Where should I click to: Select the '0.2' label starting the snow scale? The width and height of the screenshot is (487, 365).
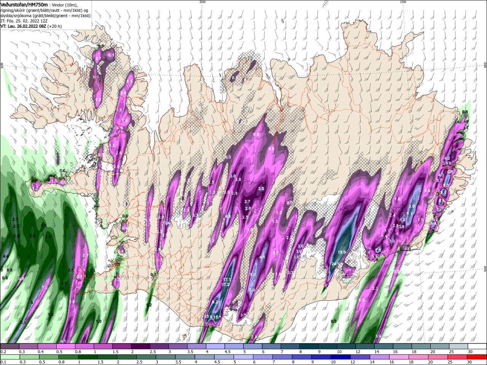pyautogui.click(x=3, y=352)
